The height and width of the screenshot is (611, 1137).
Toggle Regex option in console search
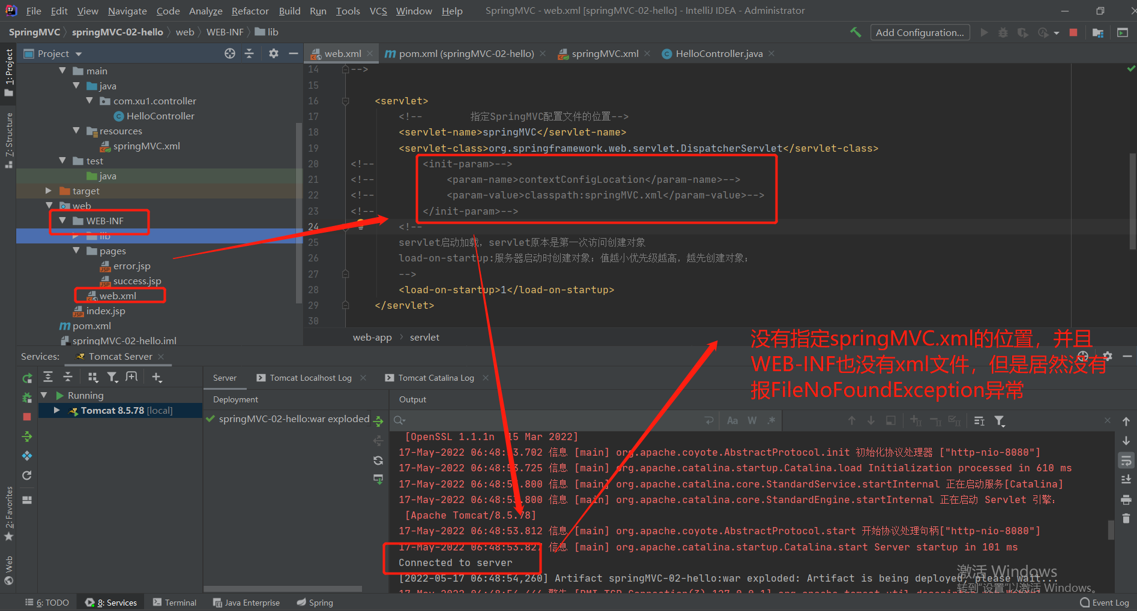771,421
